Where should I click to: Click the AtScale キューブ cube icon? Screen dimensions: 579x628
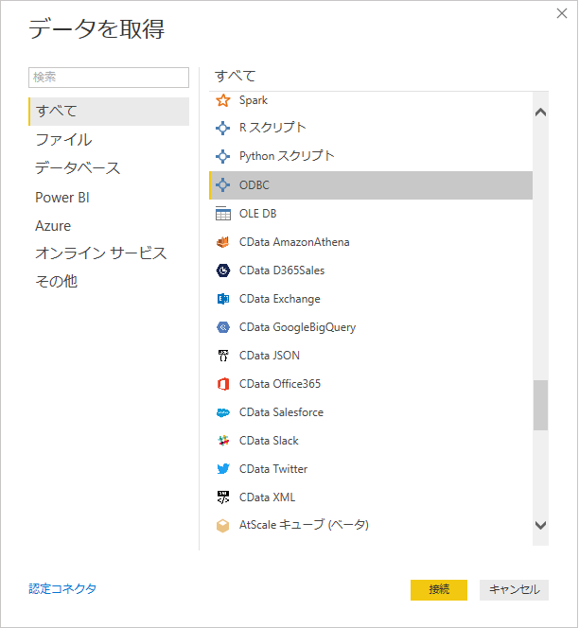223,525
